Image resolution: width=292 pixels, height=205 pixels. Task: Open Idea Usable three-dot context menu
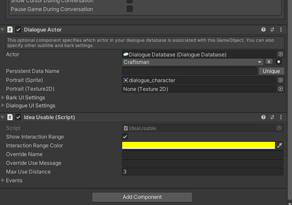[x=281, y=117]
